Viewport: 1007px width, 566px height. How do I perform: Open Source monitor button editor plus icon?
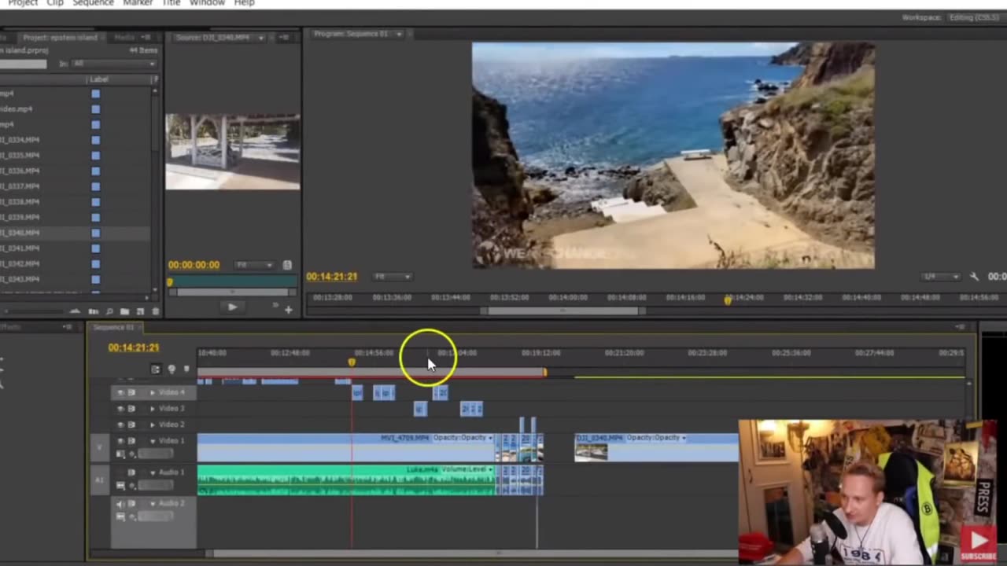point(289,310)
